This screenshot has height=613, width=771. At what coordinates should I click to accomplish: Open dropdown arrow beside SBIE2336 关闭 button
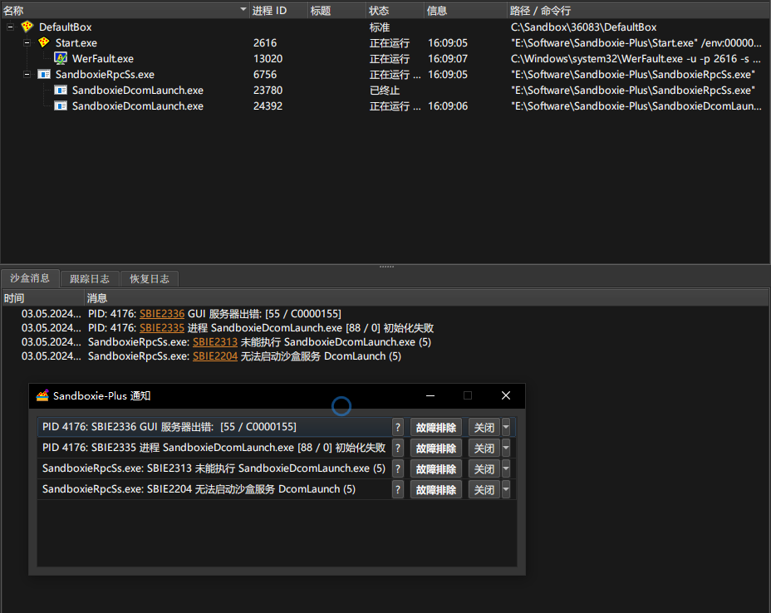click(x=506, y=428)
